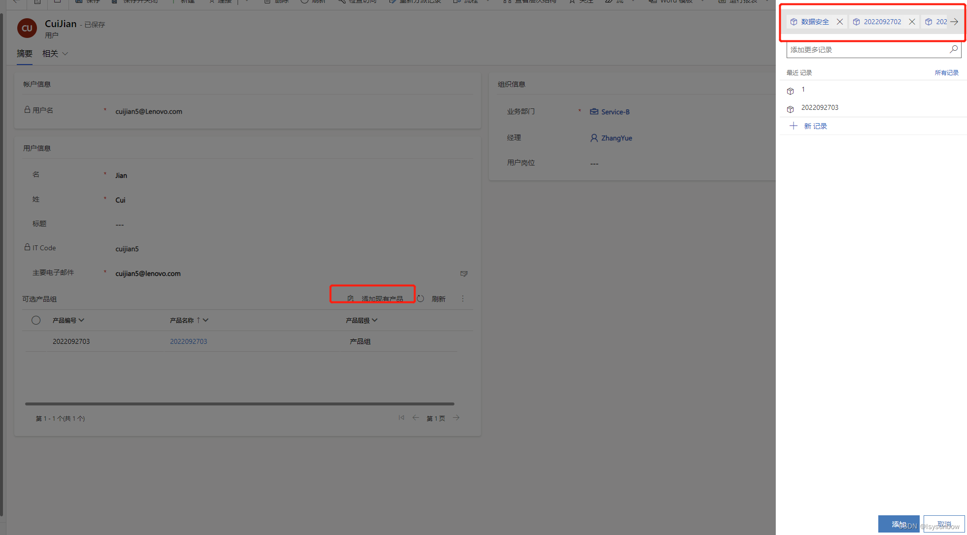This screenshot has width=967, height=535.
Task: Click the search magnifier in 添加更多记录 field
Action: point(954,49)
